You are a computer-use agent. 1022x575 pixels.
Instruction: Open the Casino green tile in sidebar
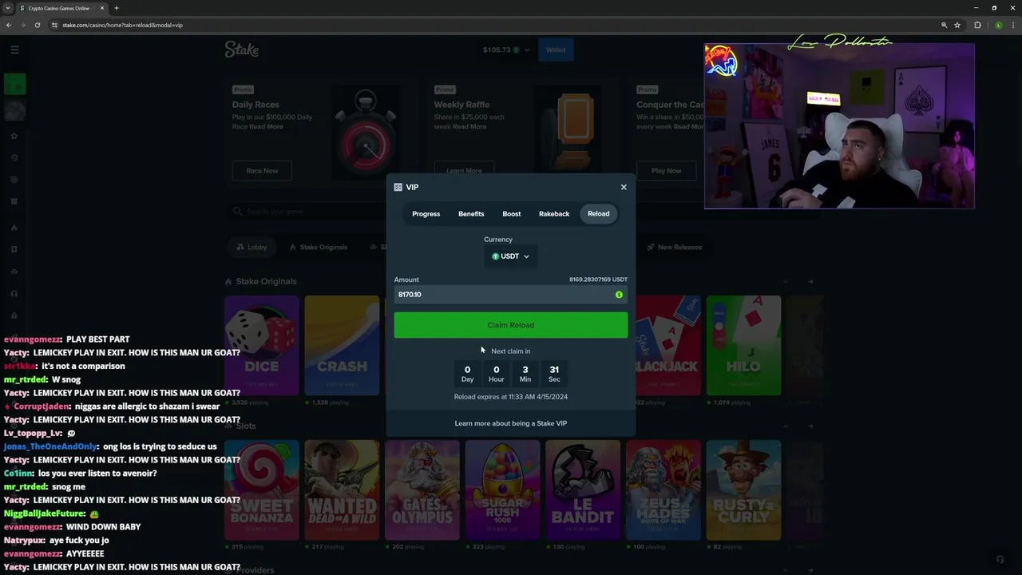(x=14, y=84)
